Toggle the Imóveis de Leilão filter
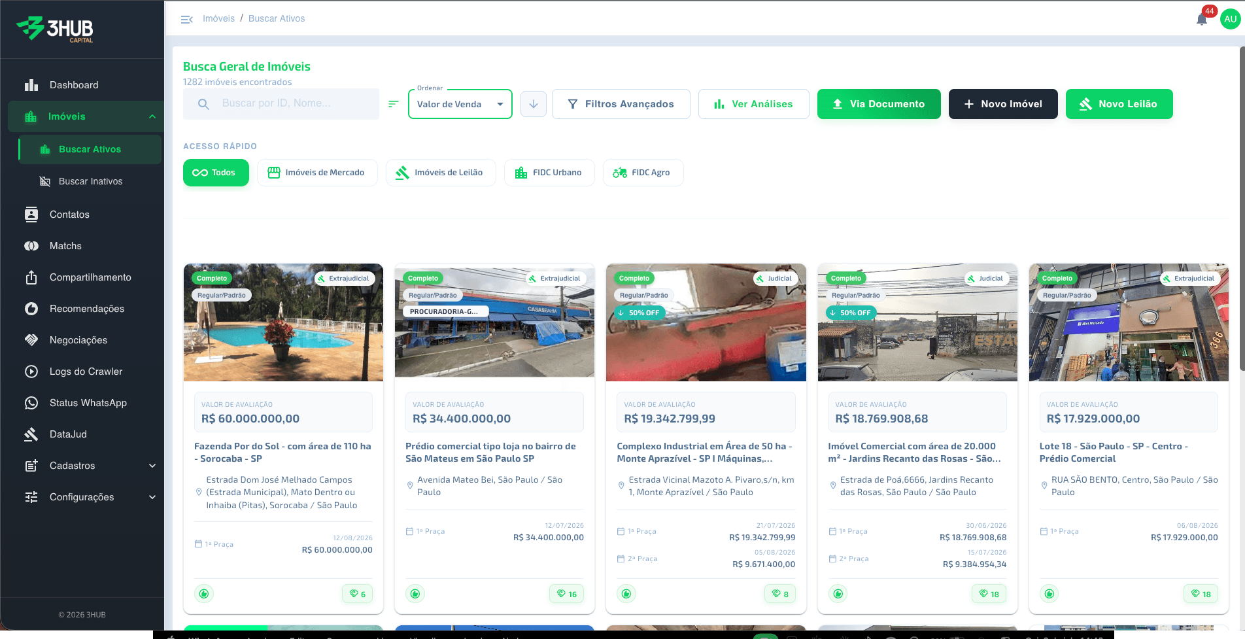The height and width of the screenshot is (639, 1245). click(441, 173)
